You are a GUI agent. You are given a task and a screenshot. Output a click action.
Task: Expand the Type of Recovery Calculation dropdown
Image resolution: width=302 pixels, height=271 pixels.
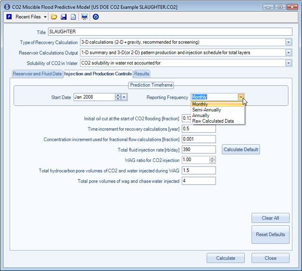[288, 42]
